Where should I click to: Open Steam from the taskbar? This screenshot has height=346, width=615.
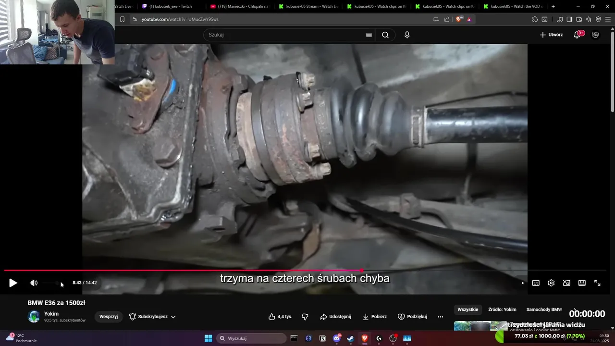click(350, 338)
